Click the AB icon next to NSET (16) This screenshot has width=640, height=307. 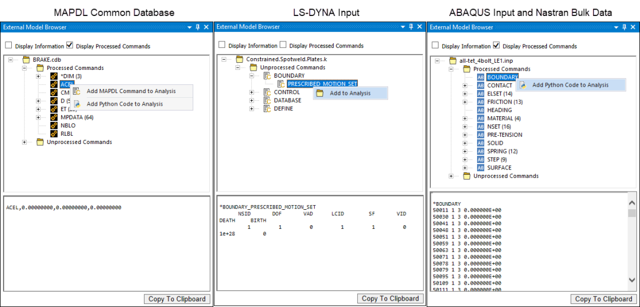point(481,127)
